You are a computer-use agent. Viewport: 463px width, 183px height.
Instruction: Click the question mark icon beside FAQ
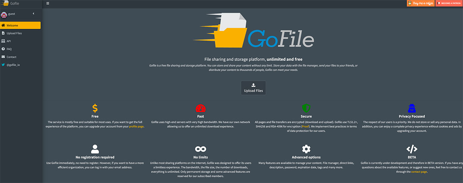pyautogui.click(x=3, y=49)
